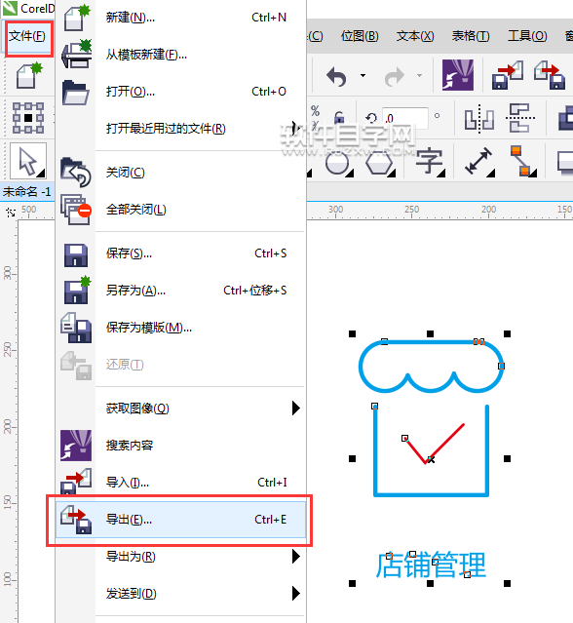Choose 保存(S) menu entry
Image resolution: width=573 pixels, height=623 pixels.
pos(180,253)
